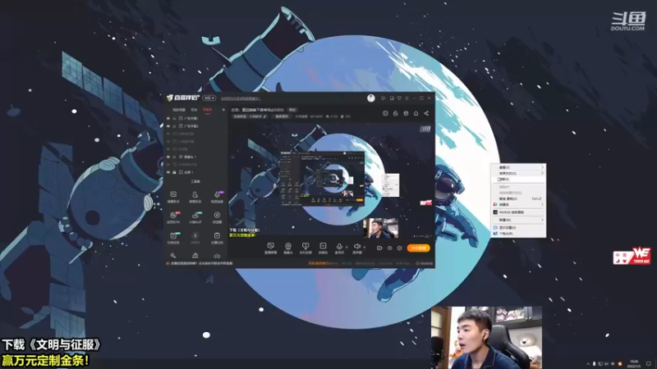Click the webcam thumbnail inside the preview canvas
Image resolution: width=657 pixels, height=369 pixels.
(380, 228)
